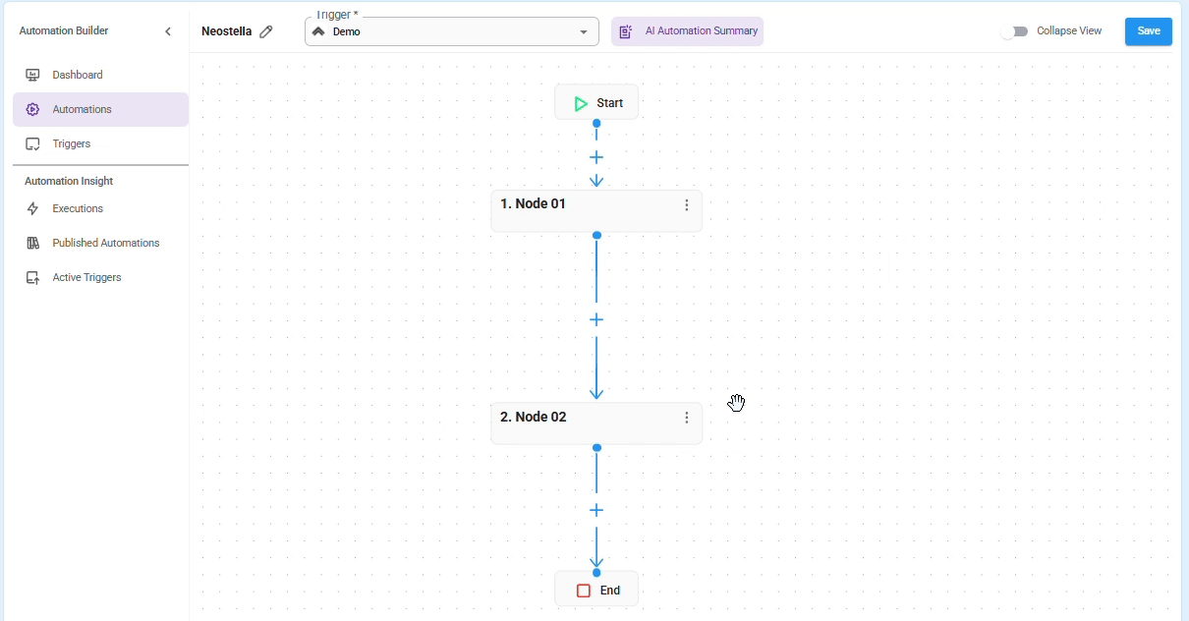The height and width of the screenshot is (621, 1189).
Task: Click the Start node
Action: [596, 103]
